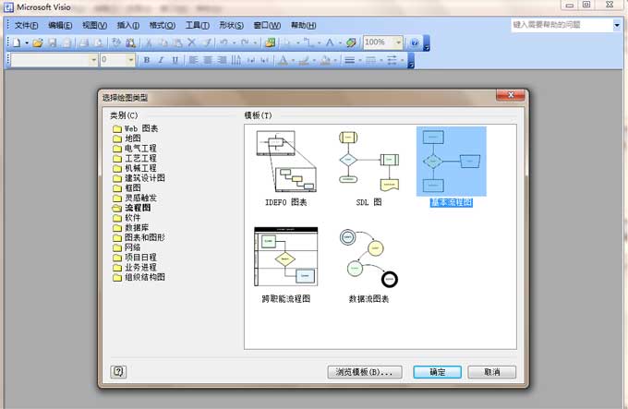Click the Underline formatting icon
This screenshot has width=628, height=409.
click(175, 60)
